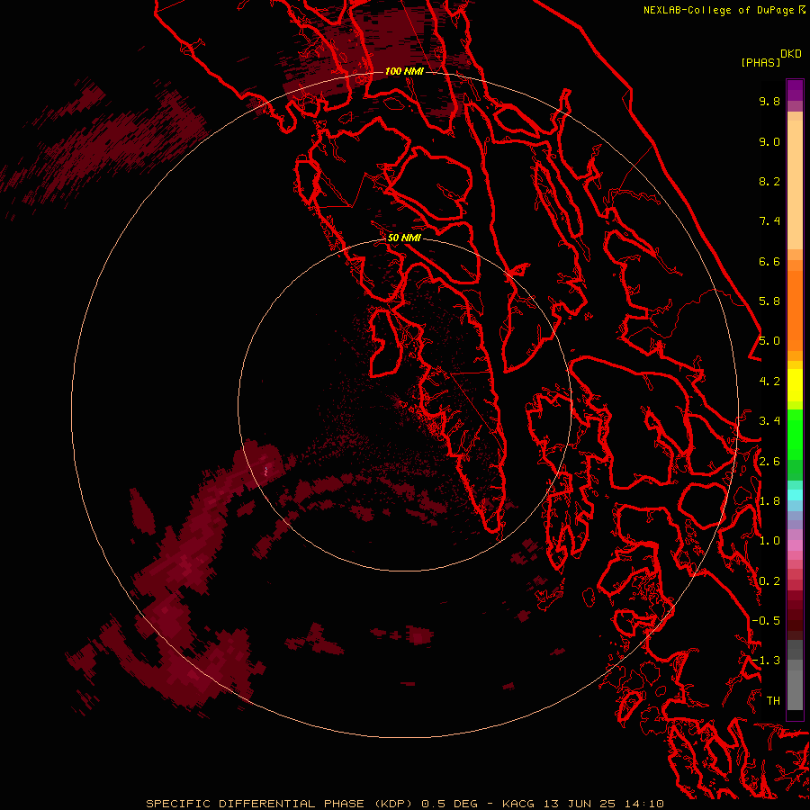Image resolution: width=810 pixels, height=810 pixels.
Task: Select the 9.0 legend value
Action: coord(769,141)
